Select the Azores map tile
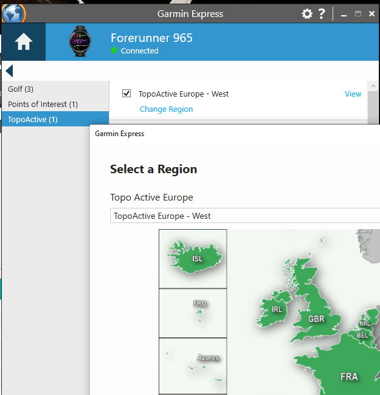Viewport: 380px width, 395px height. point(193,366)
